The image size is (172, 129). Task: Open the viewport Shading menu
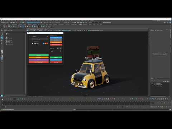click(31, 29)
